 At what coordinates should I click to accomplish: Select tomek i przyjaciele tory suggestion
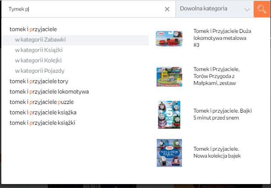[39, 81]
